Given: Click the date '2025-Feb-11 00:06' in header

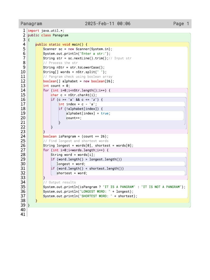Looking at the screenshot, I should pyautogui.click(x=108, y=24).
